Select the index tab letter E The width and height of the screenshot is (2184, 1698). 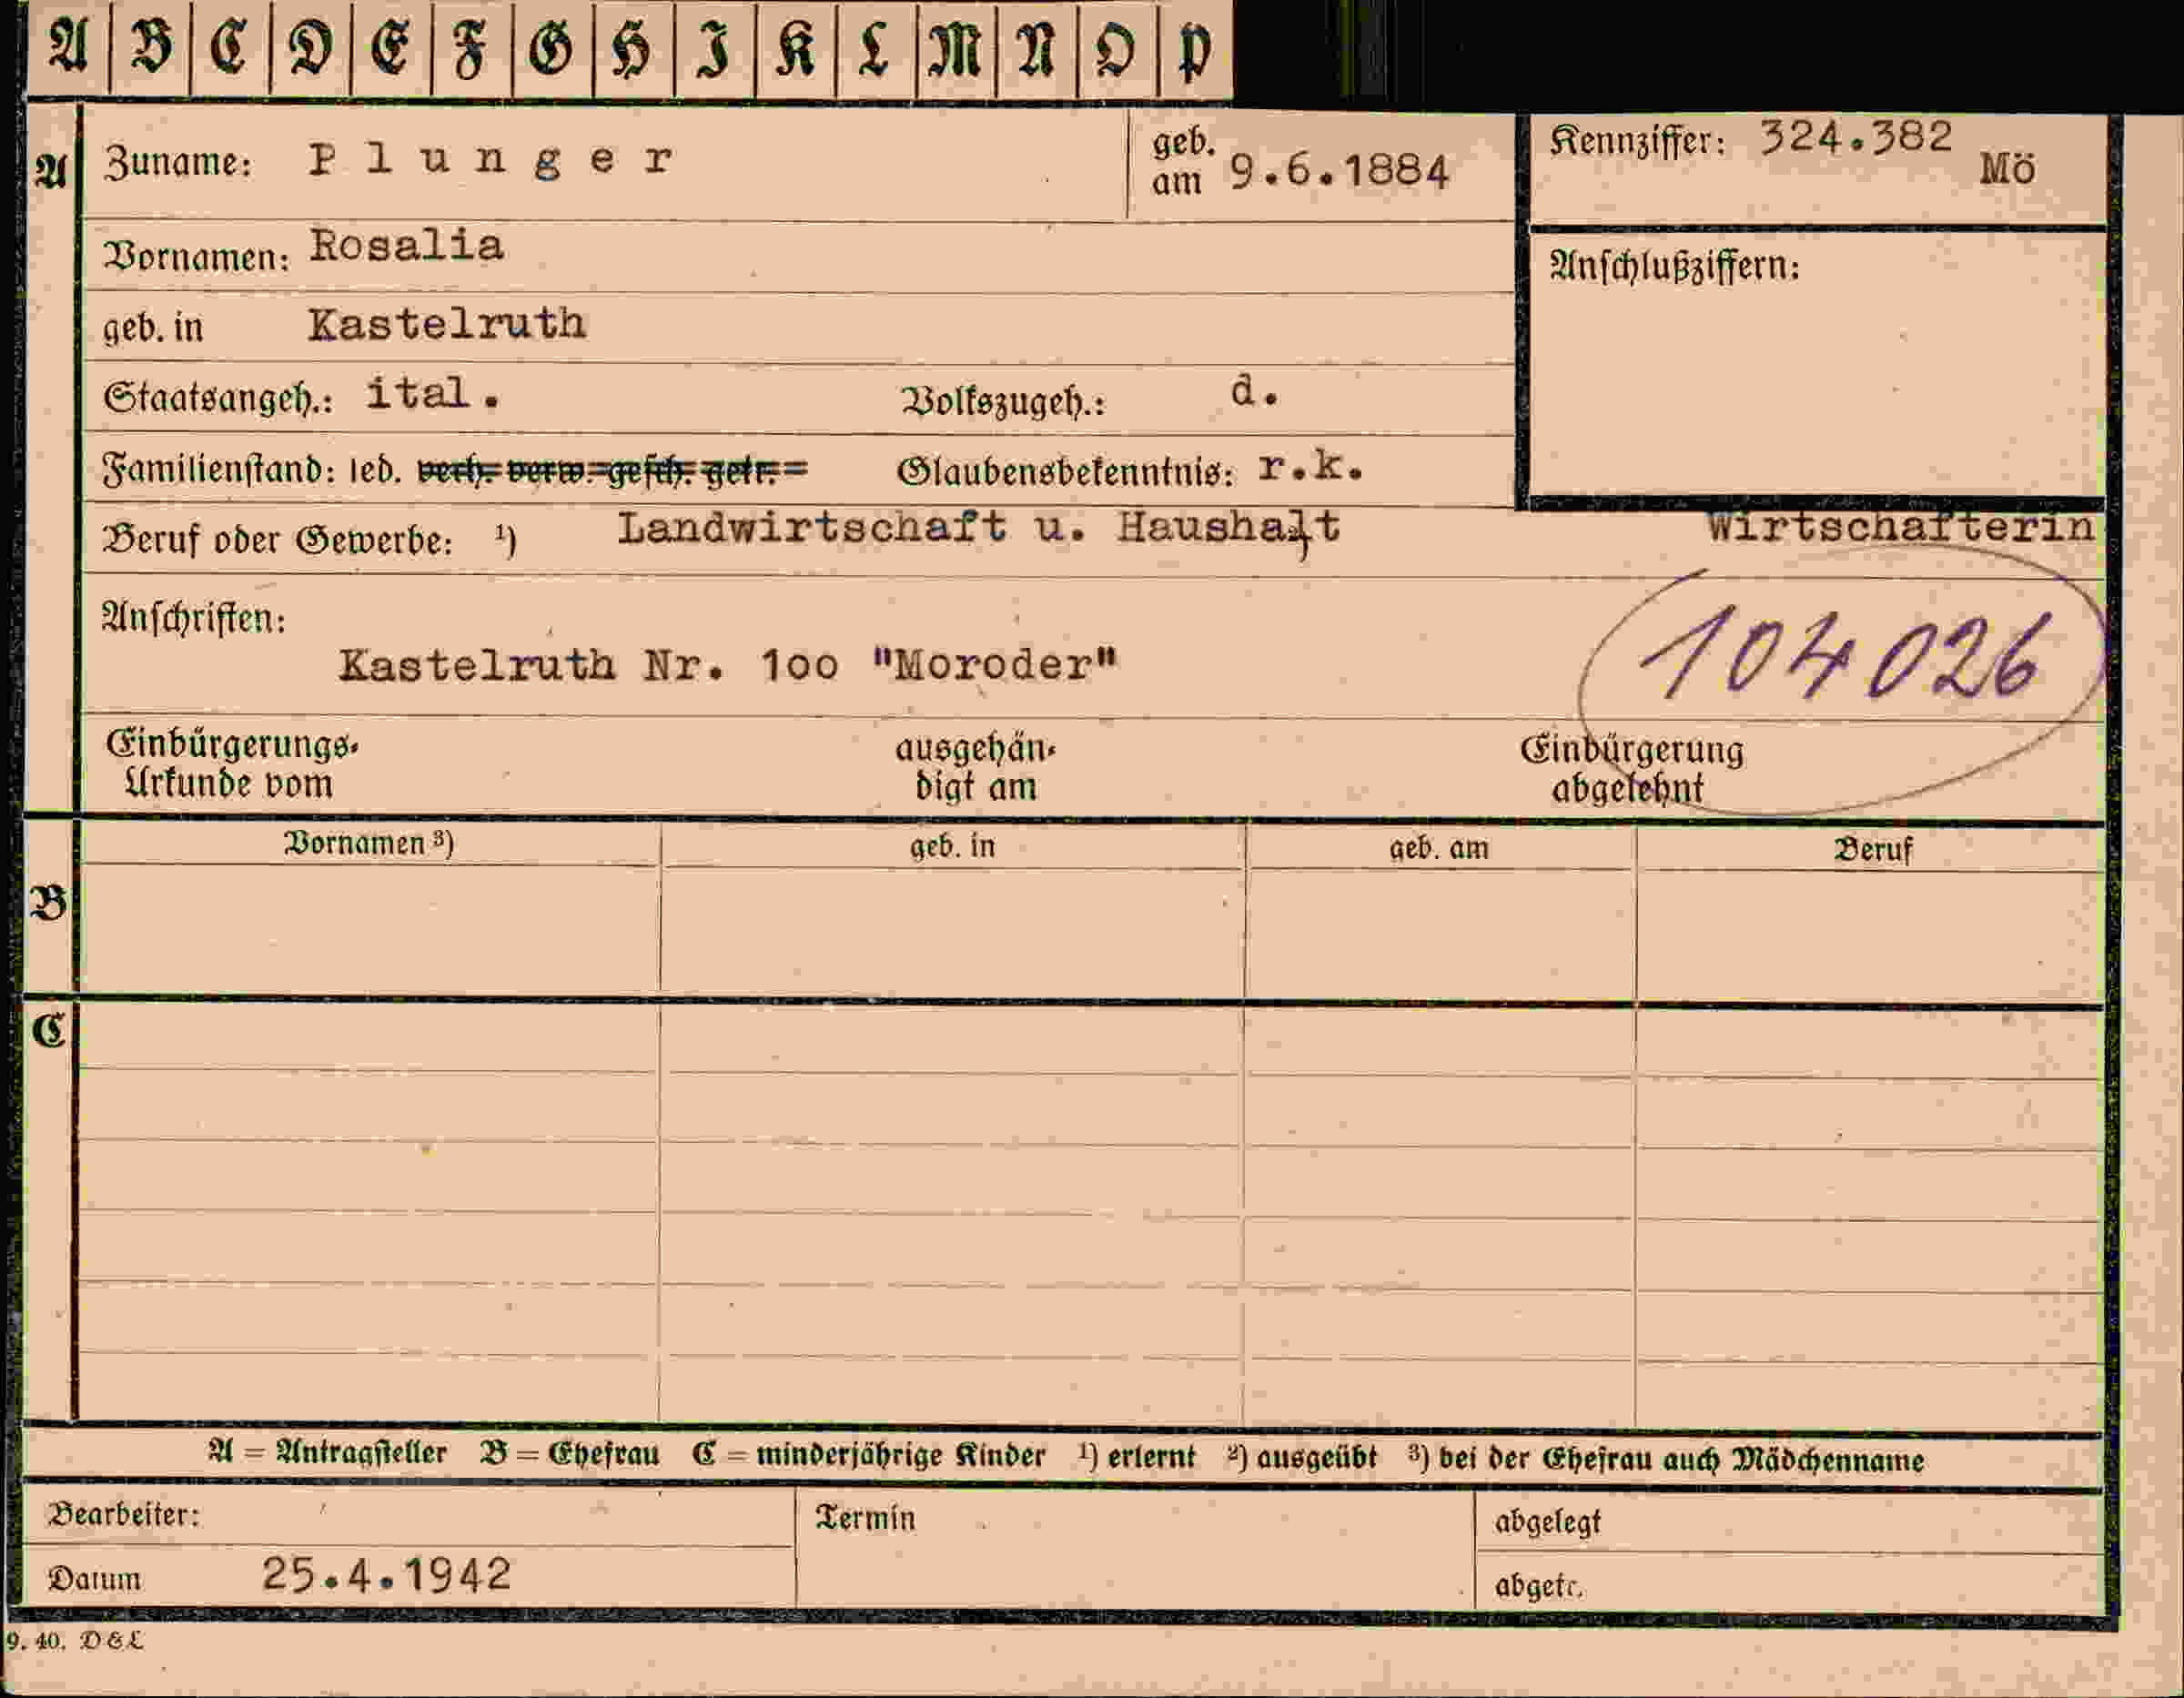pyautogui.click(x=390, y=48)
